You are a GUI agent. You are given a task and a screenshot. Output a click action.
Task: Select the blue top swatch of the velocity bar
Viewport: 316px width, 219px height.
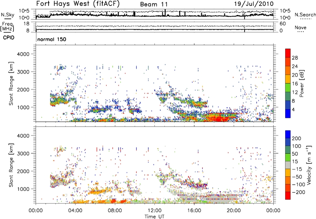click(x=288, y=134)
